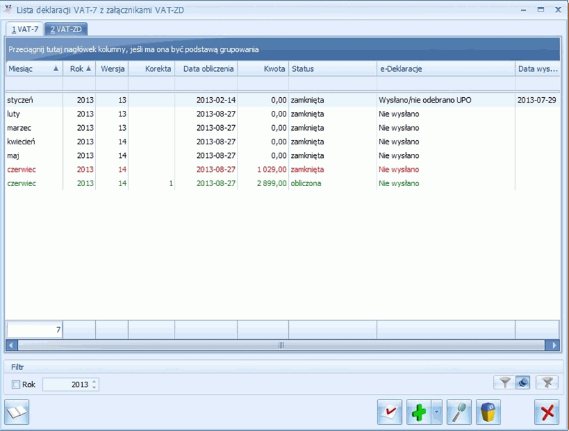Click the Status filter row cell
The image size is (569, 431).
tap(333, 83)
